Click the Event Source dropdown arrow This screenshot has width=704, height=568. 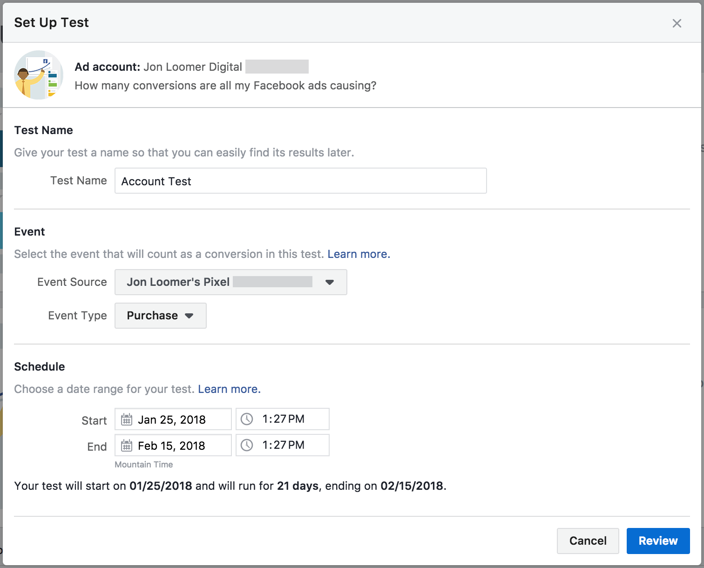click(330, 282)
